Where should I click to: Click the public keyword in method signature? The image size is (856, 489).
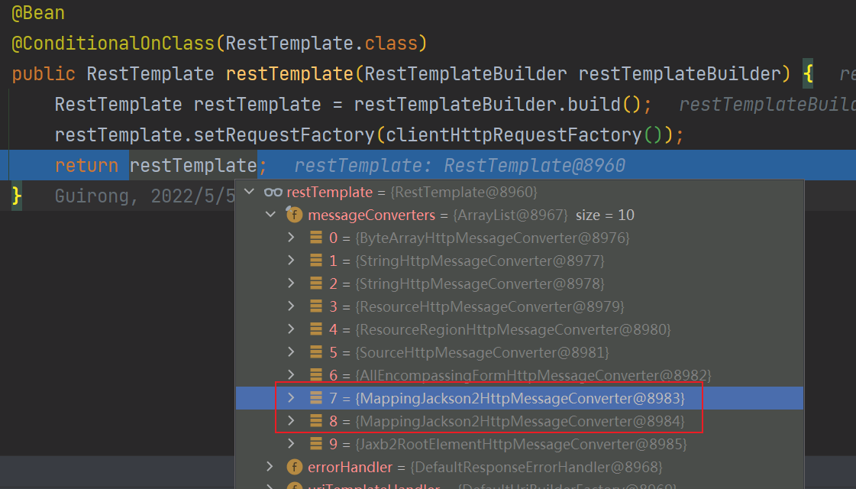click(x=44, y=74)
